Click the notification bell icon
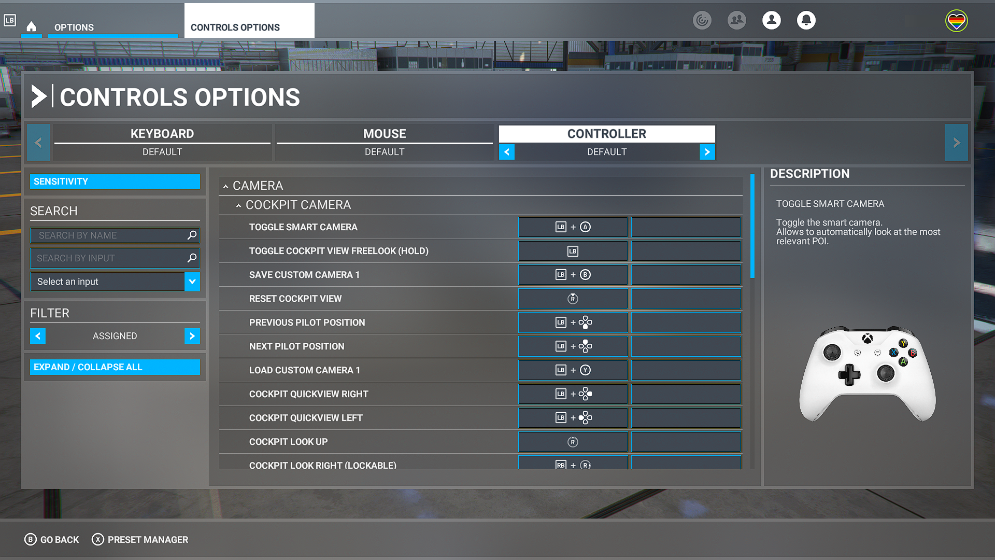Screen dimensions: 995x560 pos(806,20)
